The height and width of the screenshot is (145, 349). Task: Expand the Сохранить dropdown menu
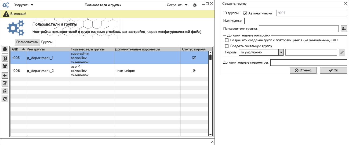177,5
